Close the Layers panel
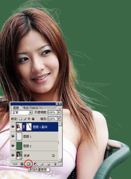Viewport: 131px width, 179px height. click(60, 104)
